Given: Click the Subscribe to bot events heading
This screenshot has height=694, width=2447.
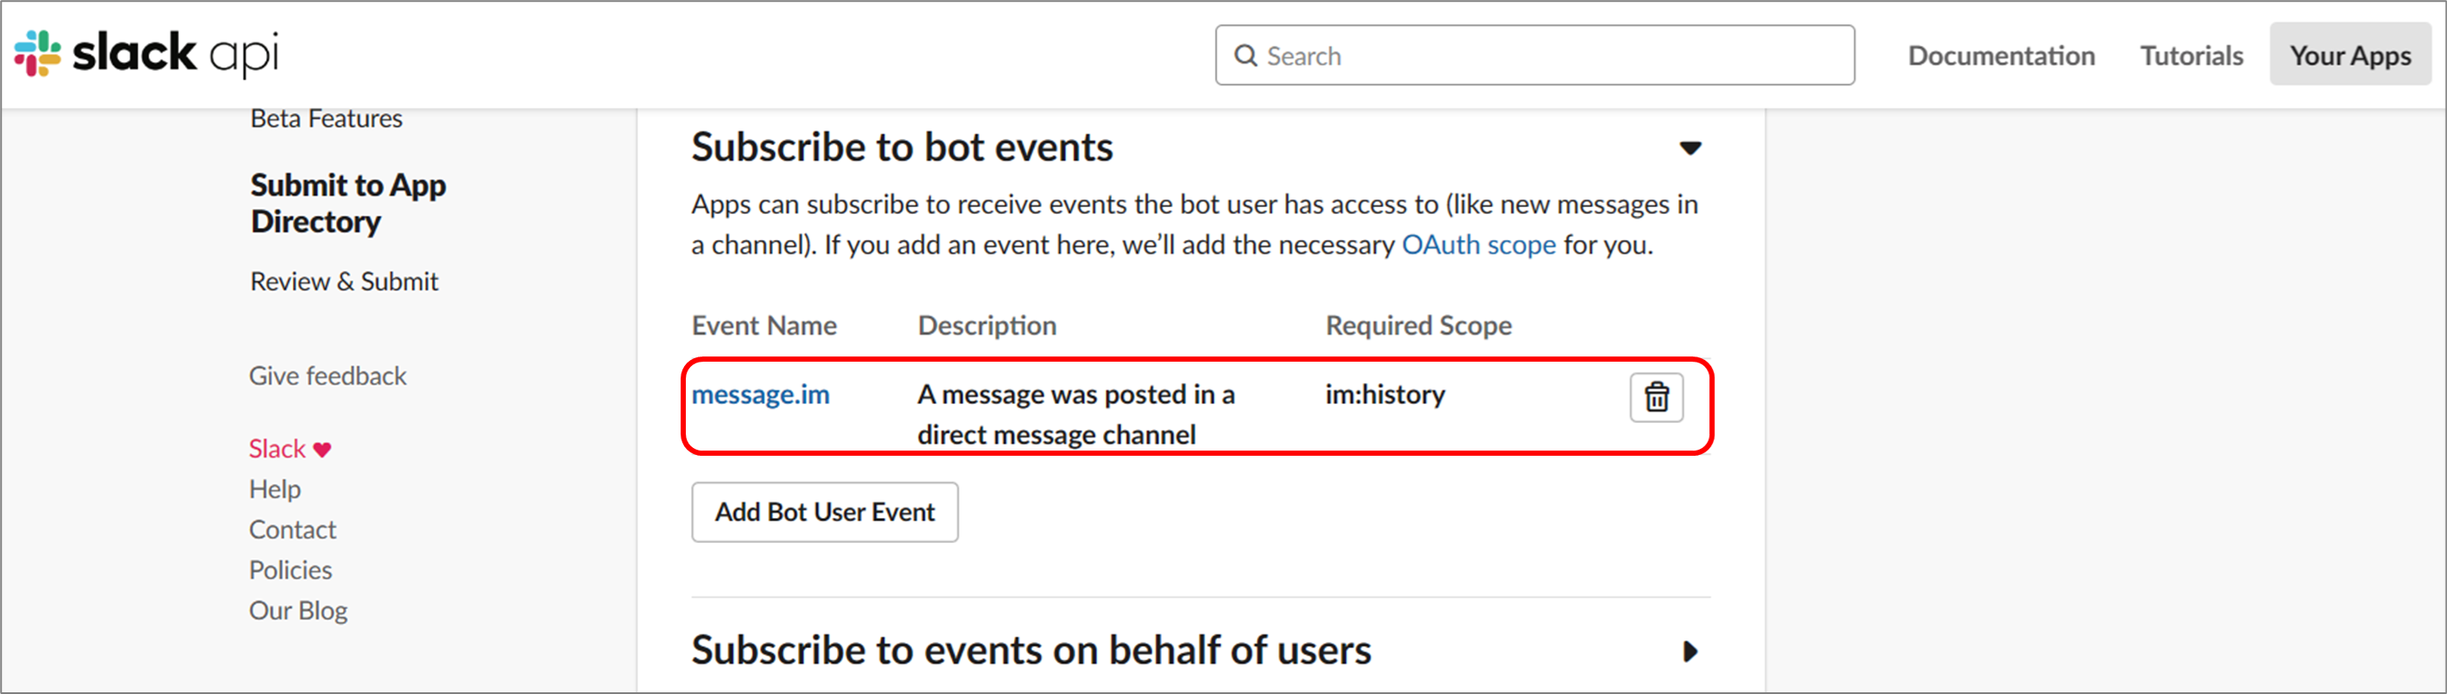Looking at the screenshot, I should pos(902,147).
